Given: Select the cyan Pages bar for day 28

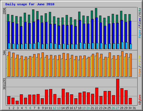Looking at the screenshot, I should coord(122,46).
